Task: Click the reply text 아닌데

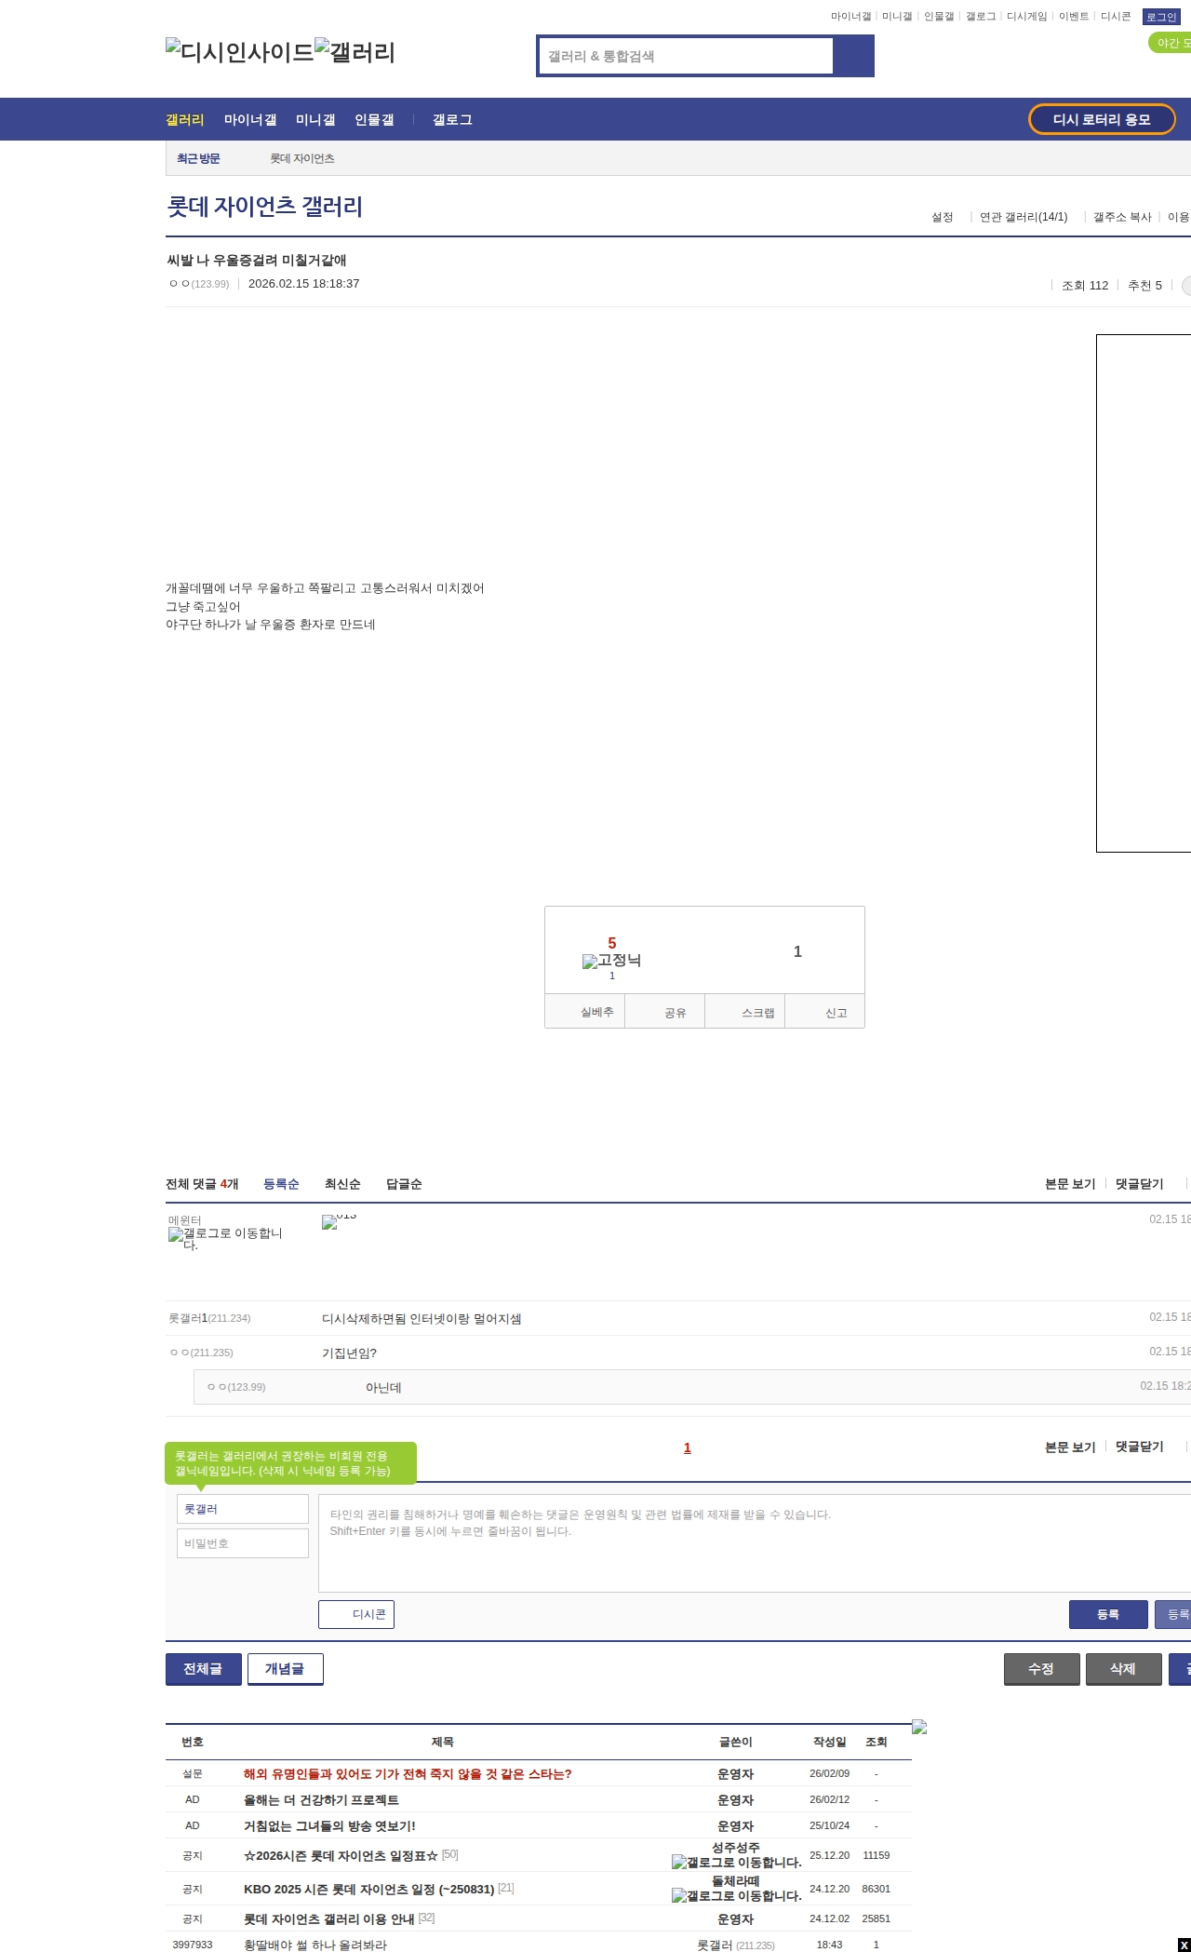Action: [383, 1388]
